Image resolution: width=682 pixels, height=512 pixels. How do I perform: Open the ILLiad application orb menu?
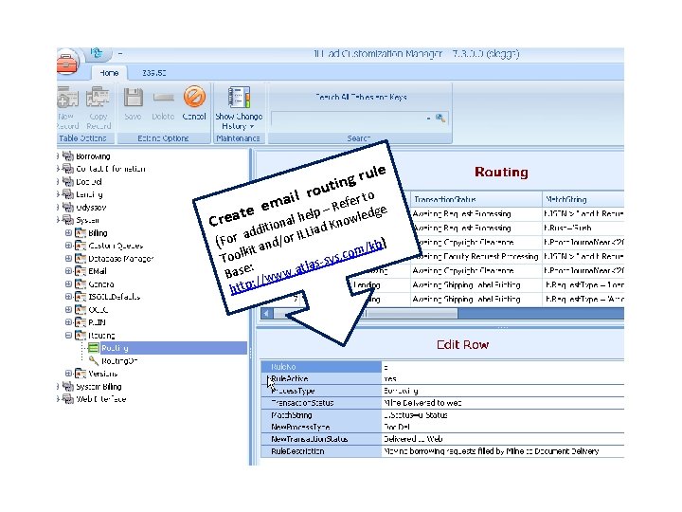66,63
